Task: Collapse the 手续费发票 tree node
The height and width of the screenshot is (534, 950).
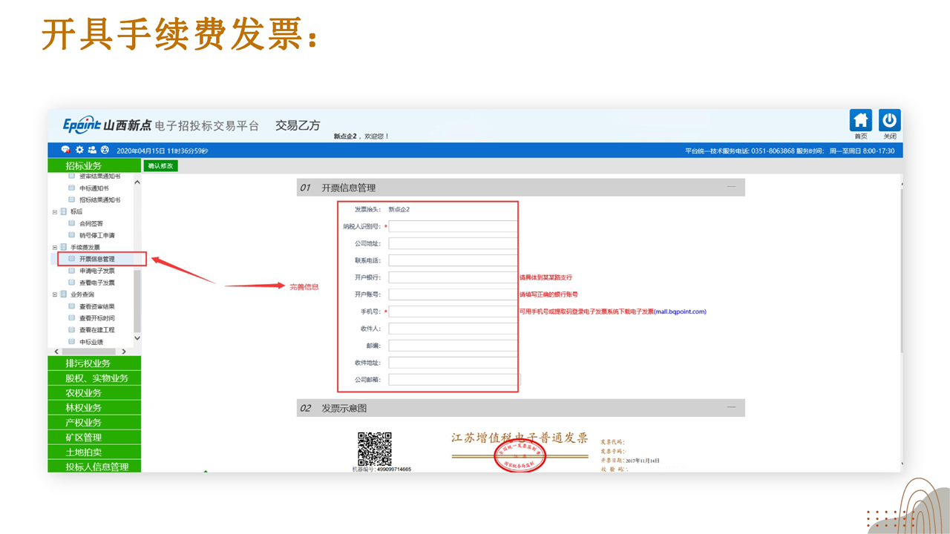Action: 55,247
